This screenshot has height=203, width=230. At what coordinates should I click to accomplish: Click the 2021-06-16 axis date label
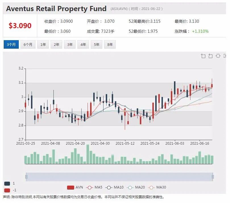coord(200,143)
